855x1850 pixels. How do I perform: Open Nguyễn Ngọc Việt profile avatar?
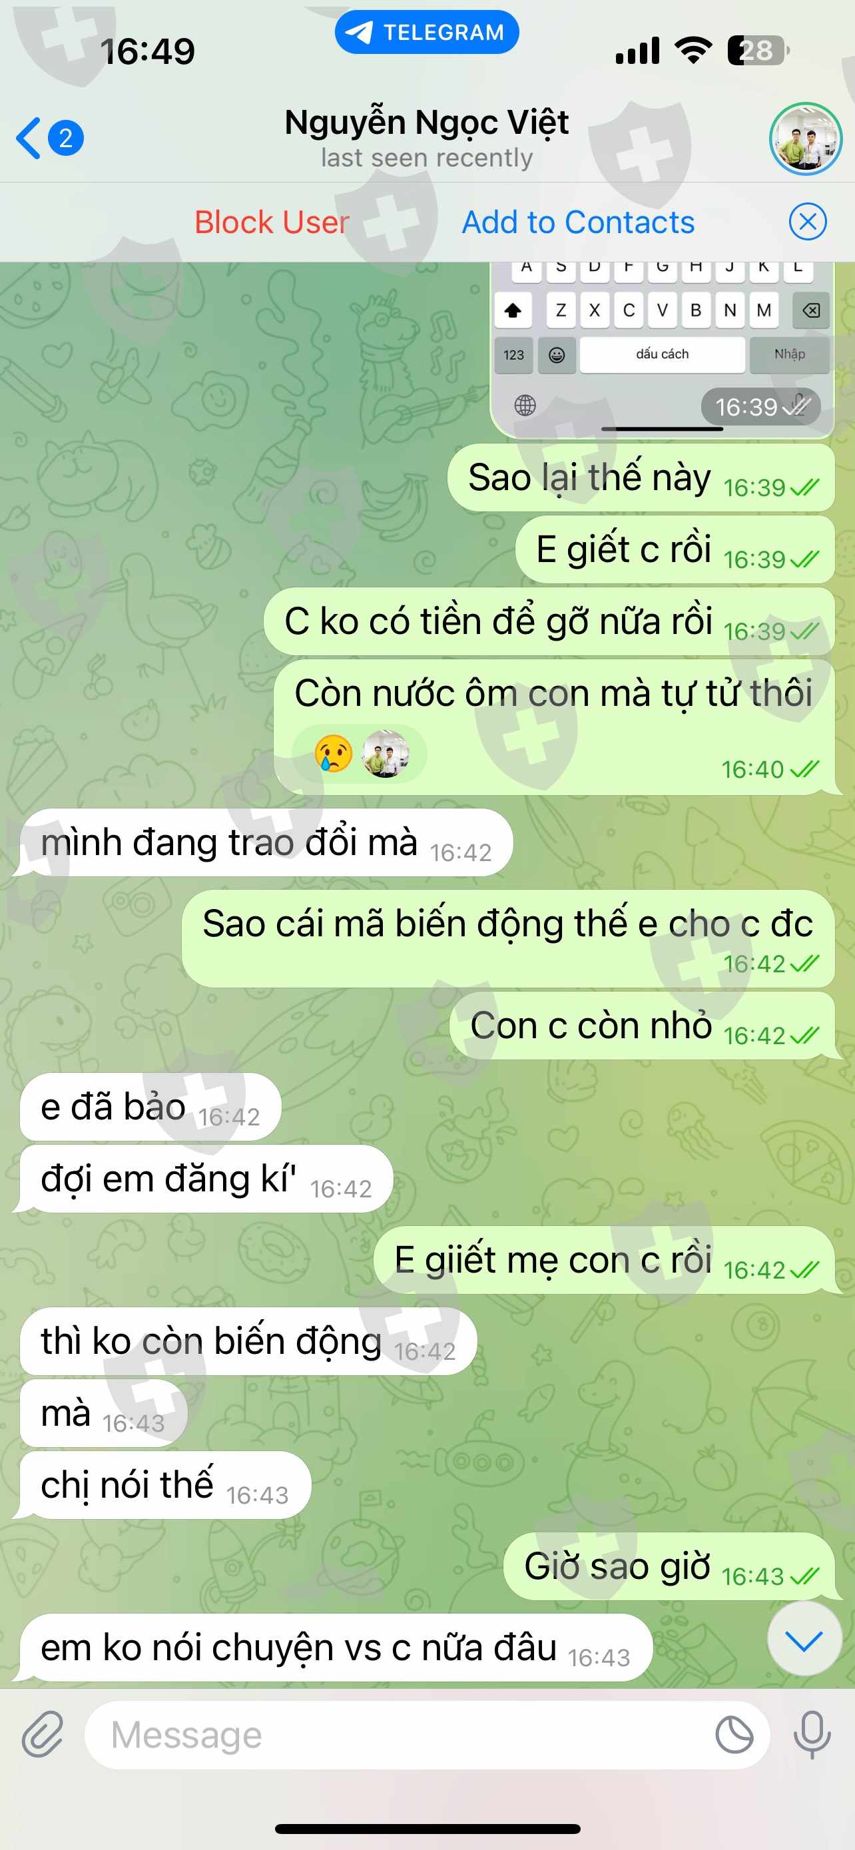point(805,139)
